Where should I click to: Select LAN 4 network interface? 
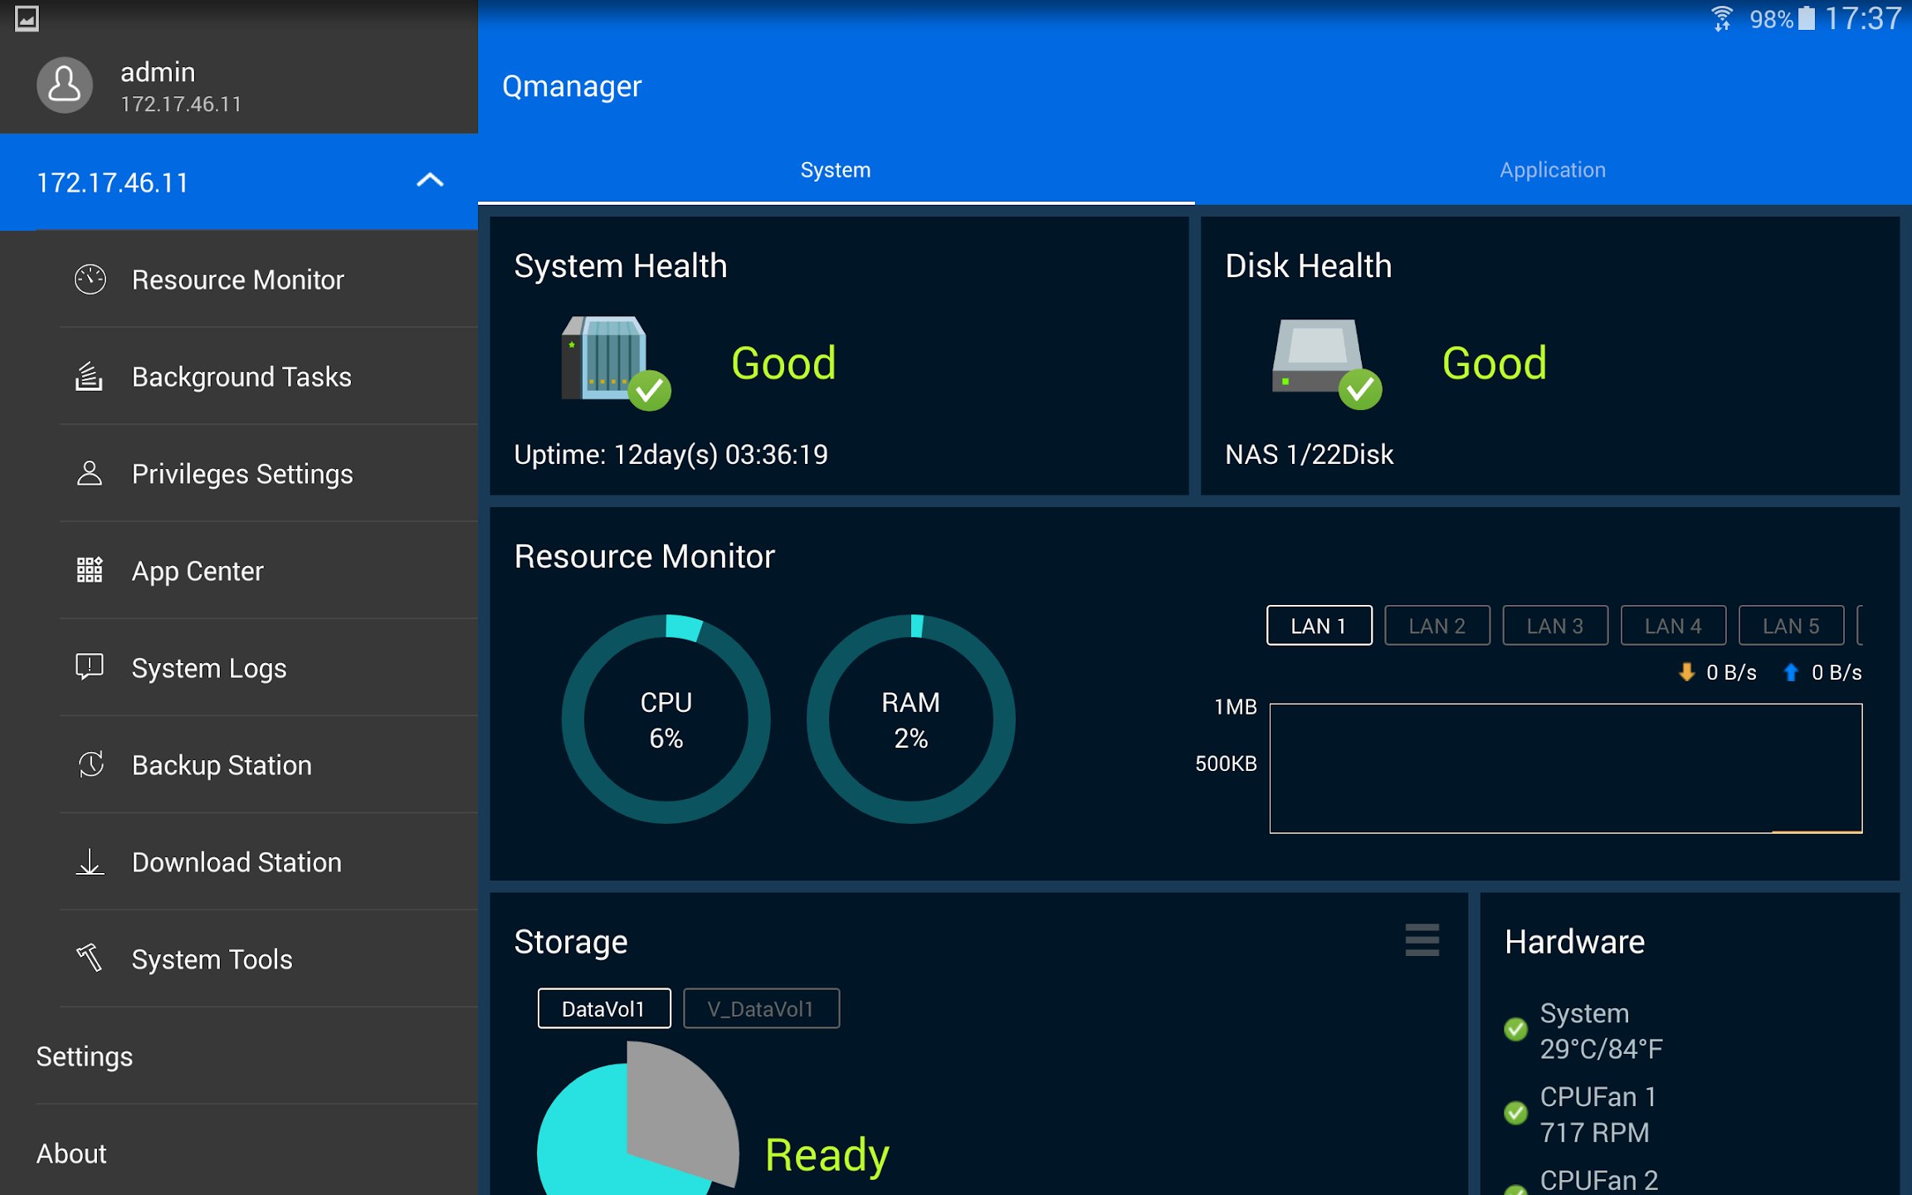pyautogui.click(x=1673, y=625)
